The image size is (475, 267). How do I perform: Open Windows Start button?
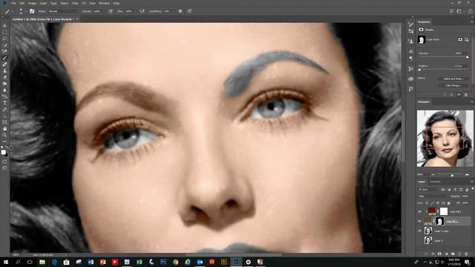tap(6, 262)
